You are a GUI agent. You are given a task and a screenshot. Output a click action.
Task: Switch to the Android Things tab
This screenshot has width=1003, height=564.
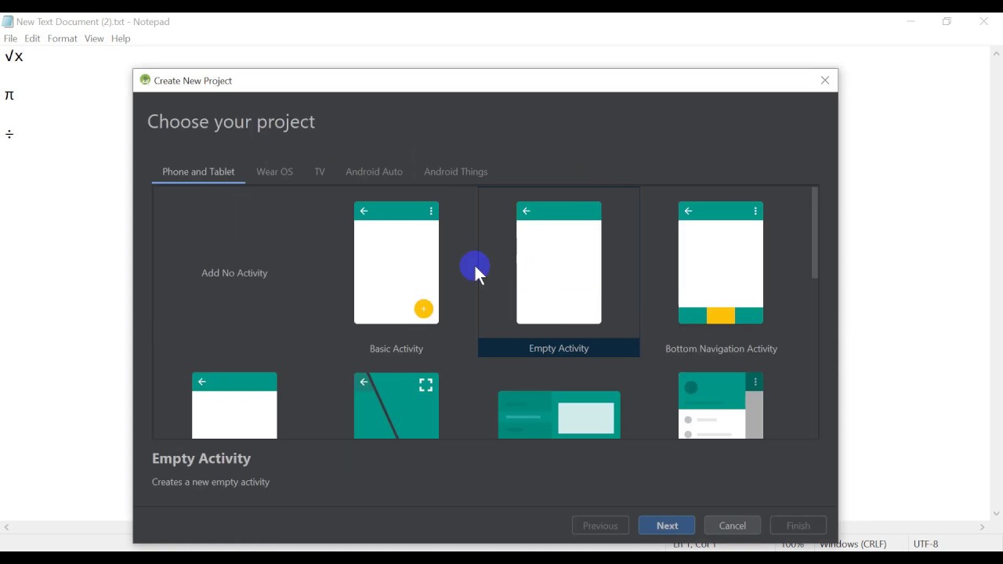(x=456, y=172)
